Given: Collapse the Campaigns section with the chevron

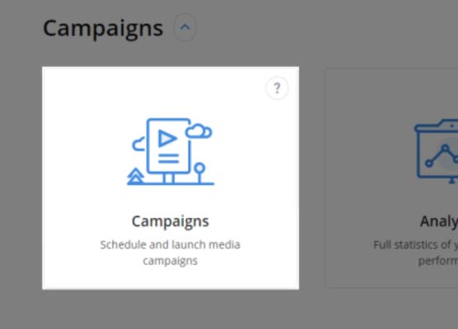Looking at the screenshot, I should coord(185,28).
